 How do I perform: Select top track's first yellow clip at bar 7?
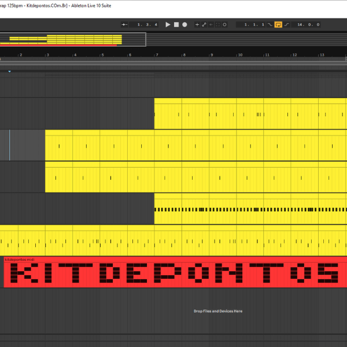coord(168,113)
